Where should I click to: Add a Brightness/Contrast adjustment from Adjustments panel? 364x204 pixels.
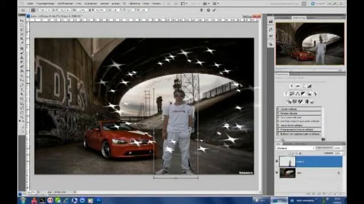coord(292,86)
